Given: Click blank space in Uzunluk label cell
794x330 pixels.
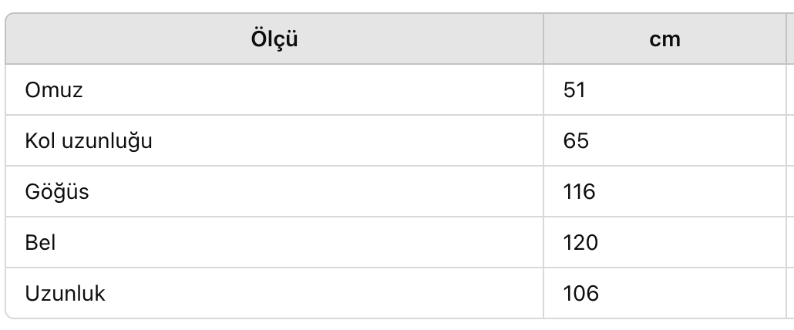Looking at the screenshot, I should point(324,294).
